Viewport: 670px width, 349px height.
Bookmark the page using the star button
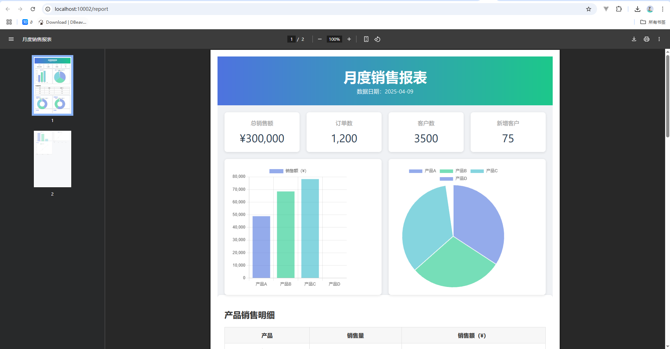(589, 9)
